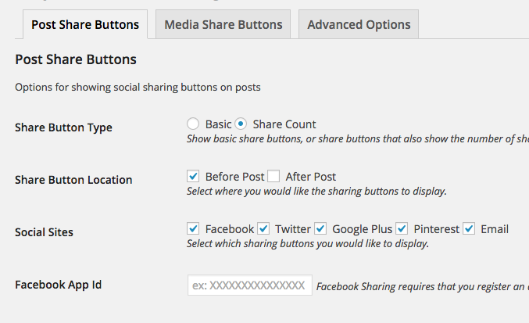Click the Facebook App Id row label

pyautogui.click(x=59, y=285)
